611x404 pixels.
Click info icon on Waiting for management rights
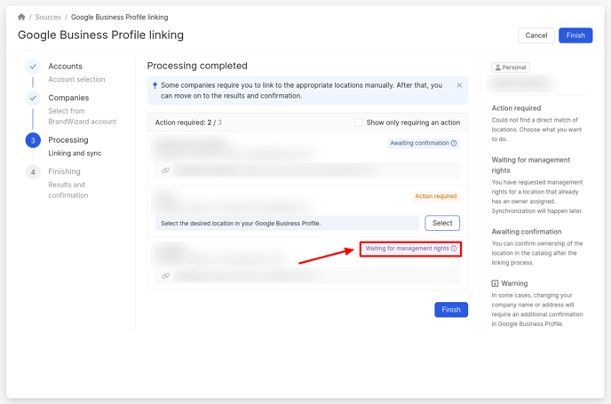pos(454,249)
